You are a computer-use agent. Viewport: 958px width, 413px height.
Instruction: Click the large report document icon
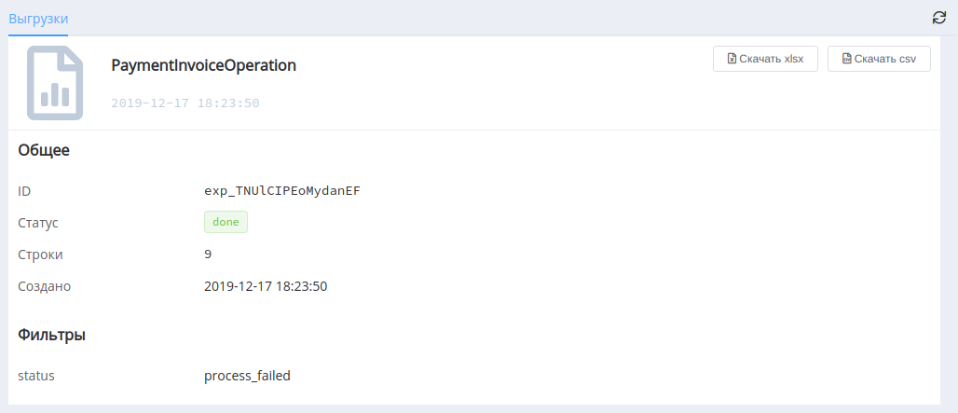click(54, 82)
